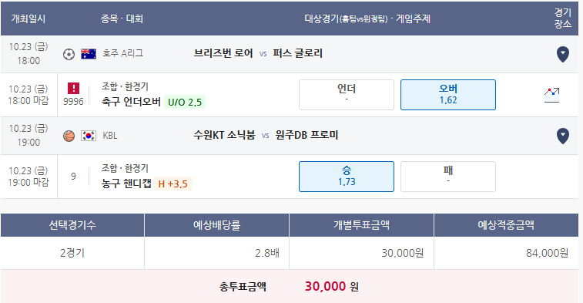Show venue pin for 수원KT 소닉붐 match
The width and height of the screenshot is (583, 303).
tap(562, 136)
